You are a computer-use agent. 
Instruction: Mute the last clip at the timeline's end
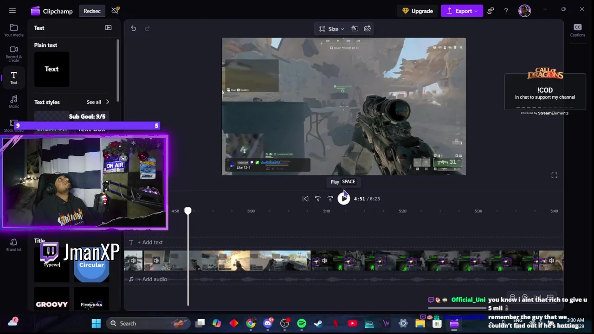[551, 261]
